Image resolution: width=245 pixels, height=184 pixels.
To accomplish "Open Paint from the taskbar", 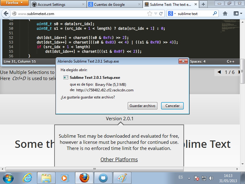I will click(x=122, y=178).
